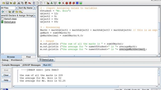Go back in the file browser with the left arrow
Image resolution: width=161 pixels, height=90 pixels.
coord(3,12)
